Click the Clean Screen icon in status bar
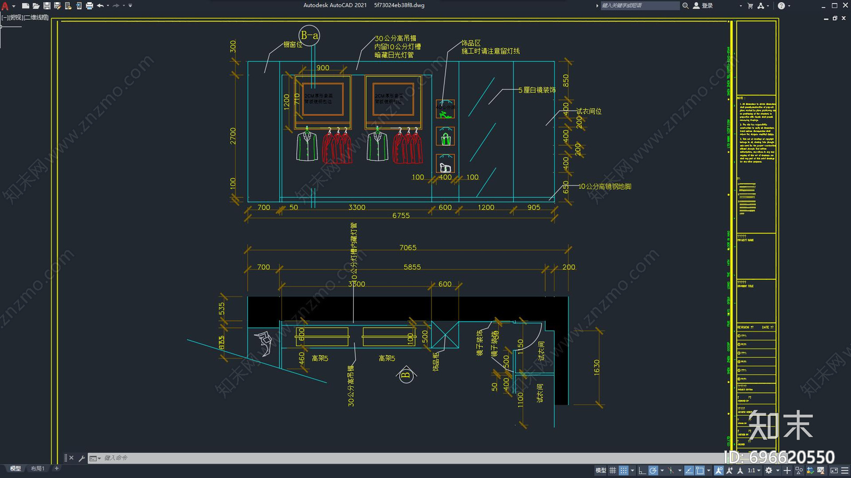 [x=834, y=471]
